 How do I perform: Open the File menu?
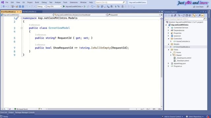[7, 2]
